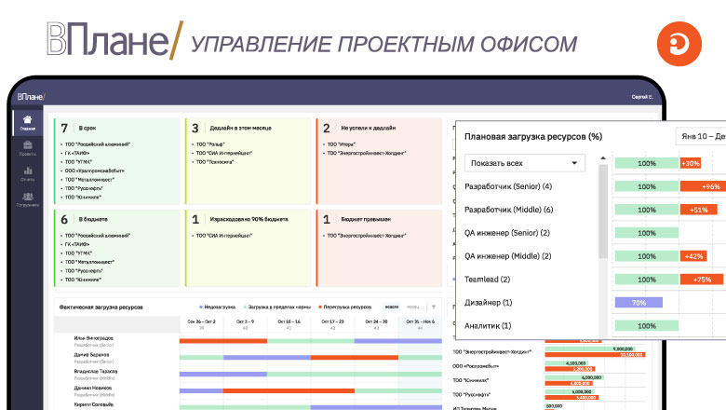Select Аналитик (1) row
The width and height of the screenshot is (726, 410).
pos(488,325)
